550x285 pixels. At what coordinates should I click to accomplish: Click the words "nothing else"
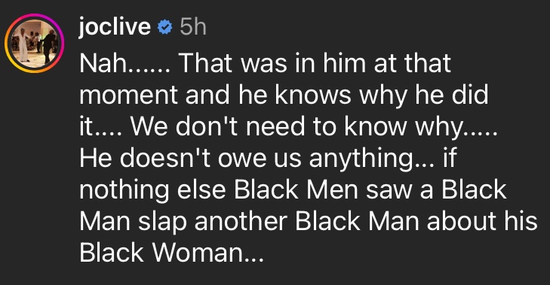(152, 190)
